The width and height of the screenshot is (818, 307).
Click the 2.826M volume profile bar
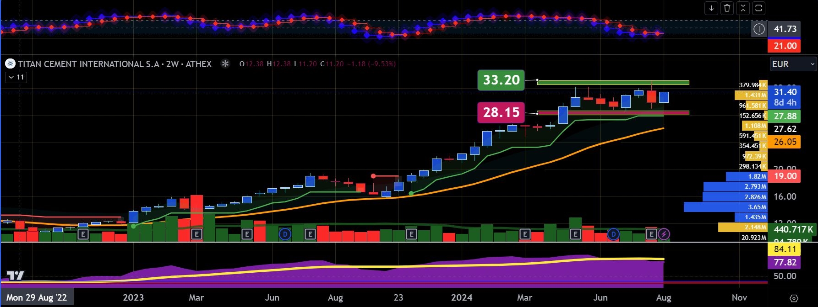point(735,197)
